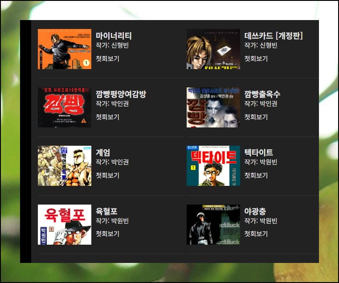Click 첫회보기 for 텍타이트
339x283 pixels.
point(256,176)
